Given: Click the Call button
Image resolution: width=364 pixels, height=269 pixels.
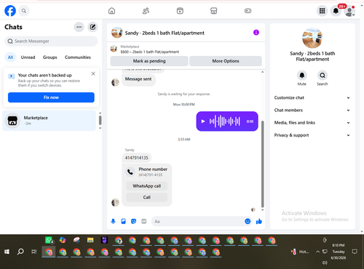Looking at the screenshot, I should (x=147, y=197).
